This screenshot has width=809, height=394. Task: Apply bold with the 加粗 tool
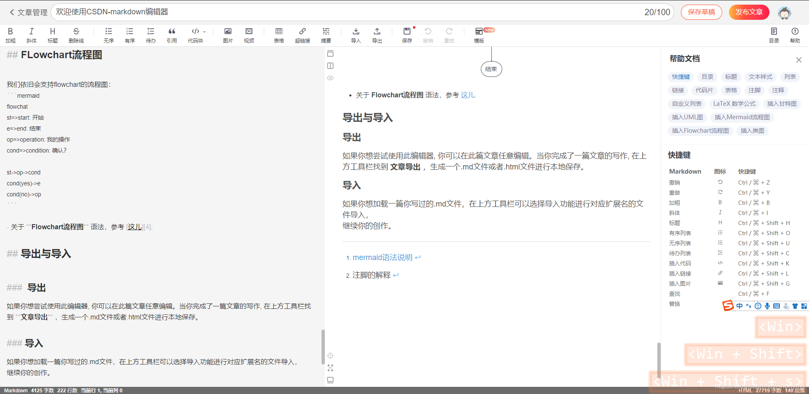point(11,35)
